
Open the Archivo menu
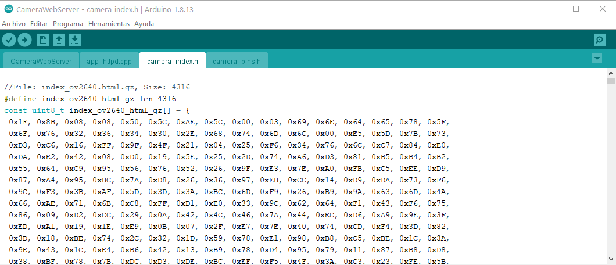coord(14,24)
